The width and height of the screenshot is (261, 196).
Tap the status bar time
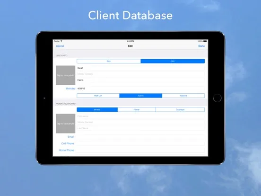130,41
